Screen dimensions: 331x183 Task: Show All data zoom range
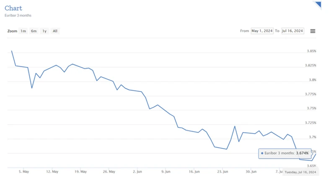(55, 31)
